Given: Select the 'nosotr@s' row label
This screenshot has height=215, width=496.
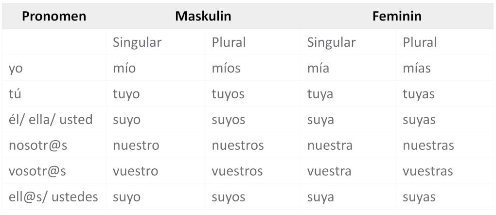Looking at the screenshot, I should coord(37,145).
